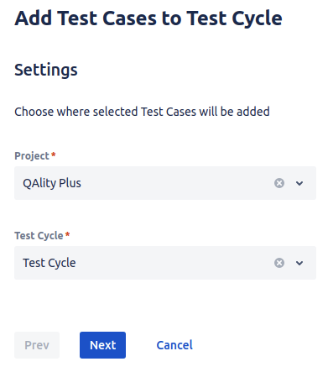Go back with the Prev button

click(37, 345)
